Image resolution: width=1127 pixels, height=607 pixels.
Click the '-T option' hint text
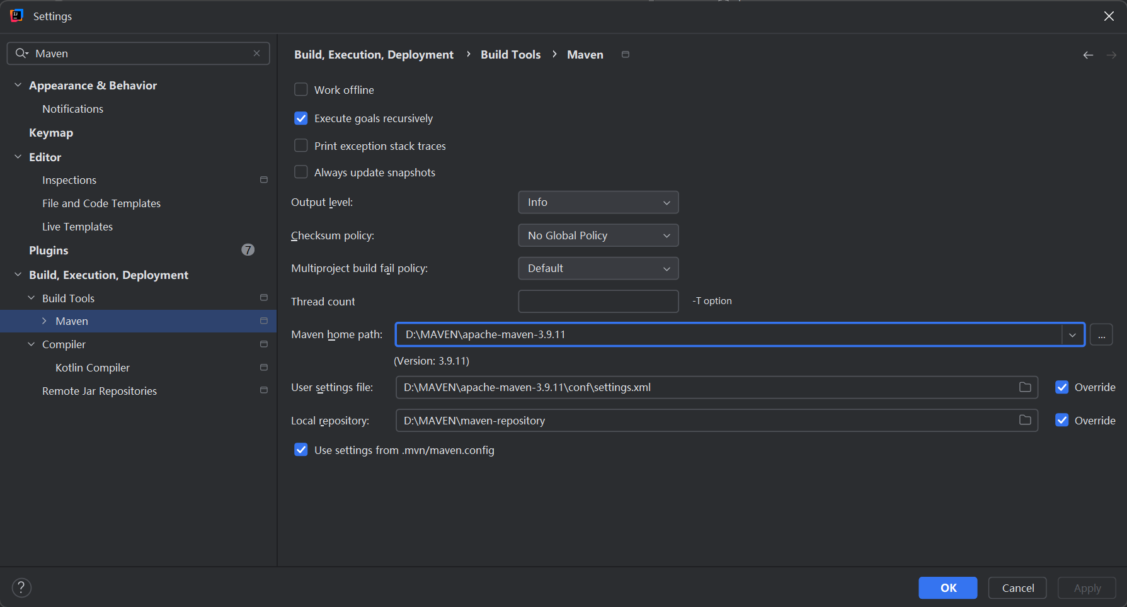click(712, 301)
